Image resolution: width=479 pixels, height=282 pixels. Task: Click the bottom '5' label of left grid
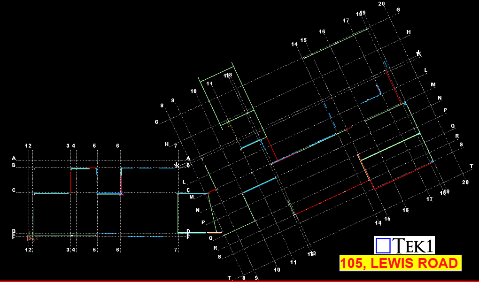[94, 250]
